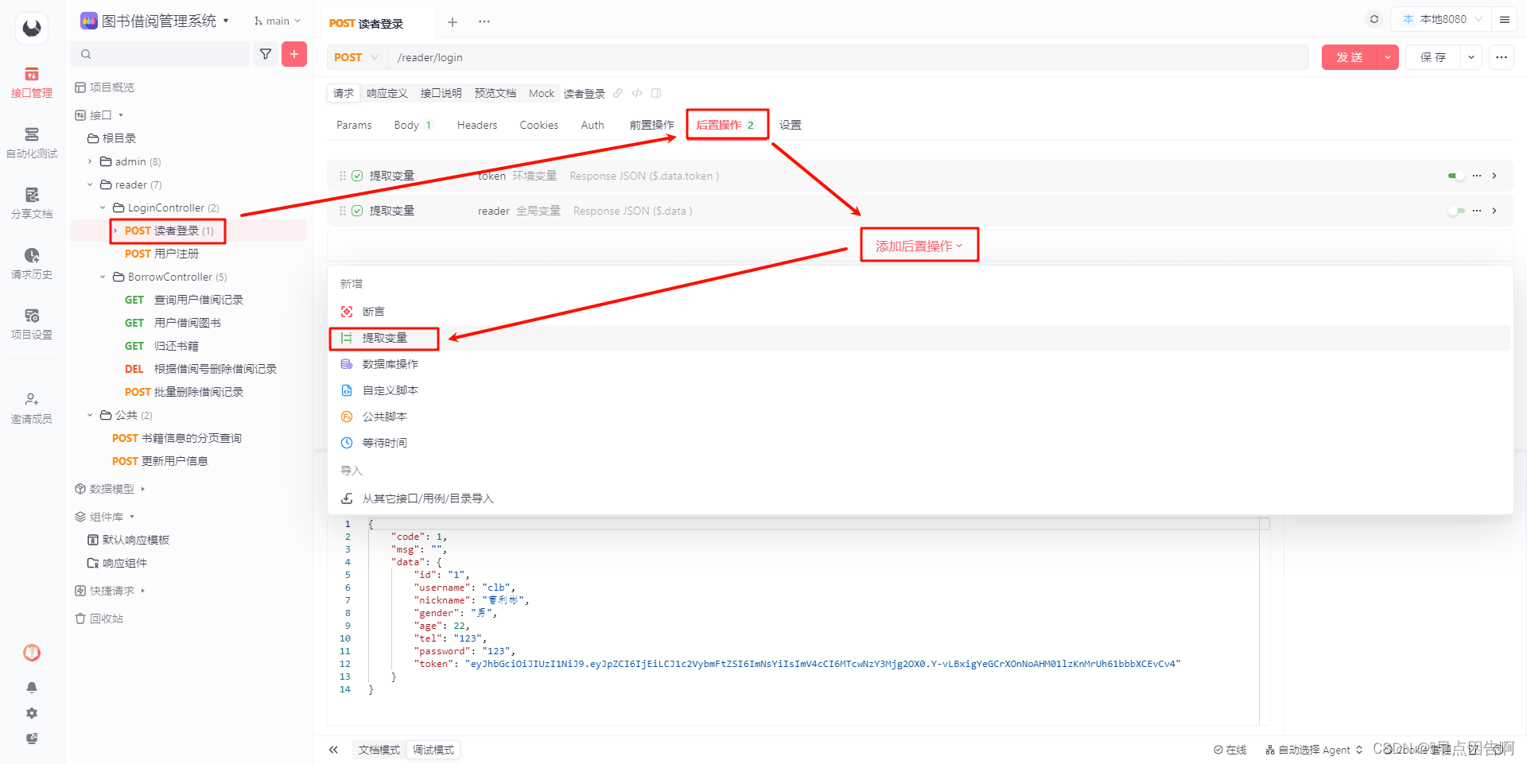
Task: Click ellipsis on the token 提取变量 row
Action: [x=1477, y=176]
